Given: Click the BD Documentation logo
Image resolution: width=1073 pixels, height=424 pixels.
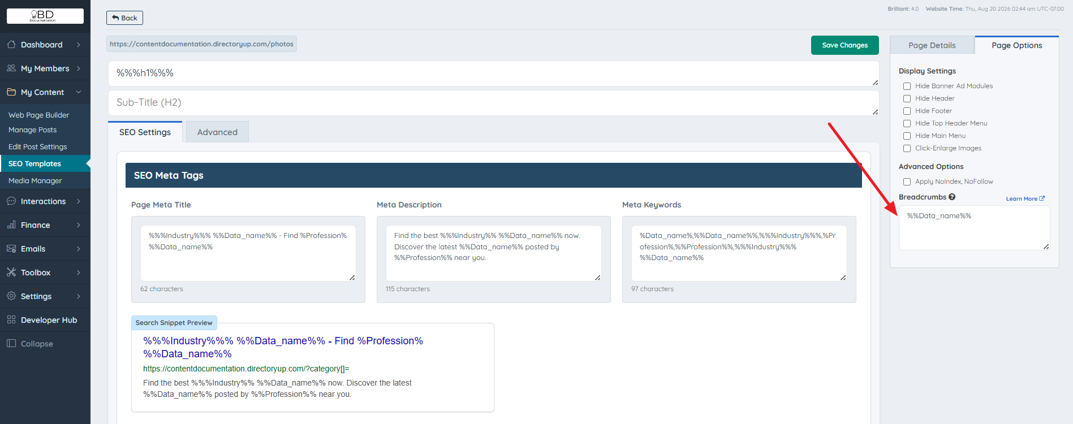Looking at the screenshot, I should (x=45, y=16).
